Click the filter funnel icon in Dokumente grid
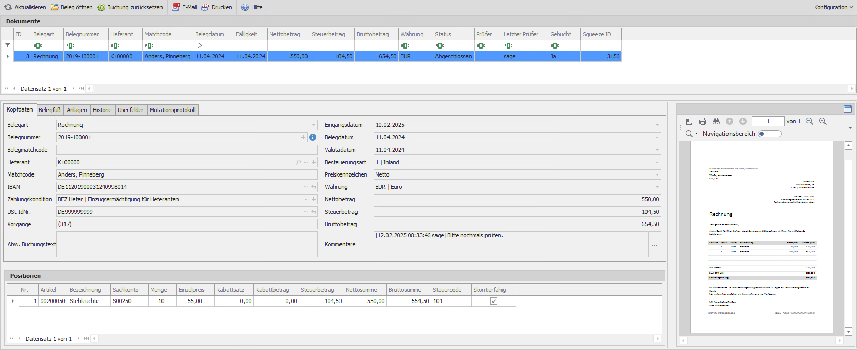The height and width of the screenshot is (350, 857). tap(8, 45)
